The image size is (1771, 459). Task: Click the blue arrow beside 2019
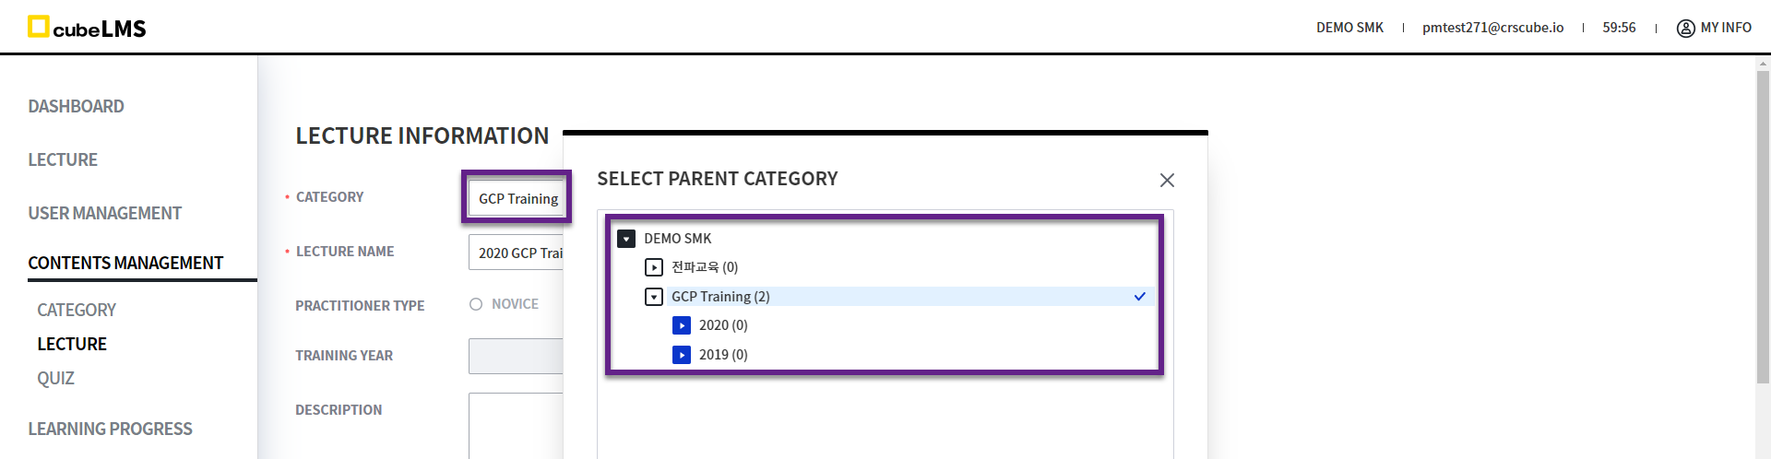[682, 355]
